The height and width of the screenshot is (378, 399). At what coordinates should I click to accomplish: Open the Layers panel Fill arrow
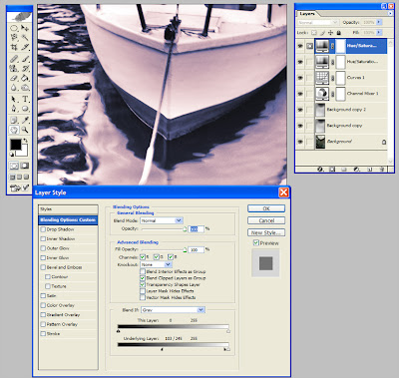[x=379, y=33]
